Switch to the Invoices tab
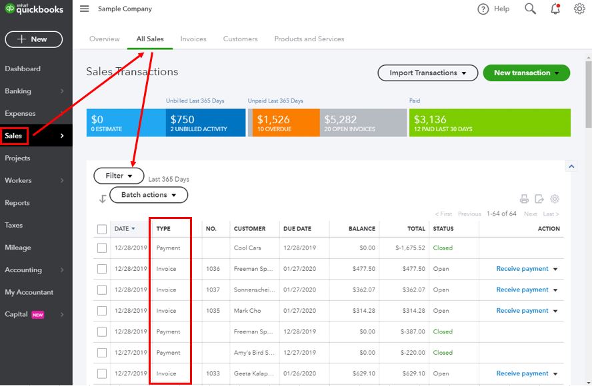Viewport: 592px width, 386px height. [x=193, y=39]
